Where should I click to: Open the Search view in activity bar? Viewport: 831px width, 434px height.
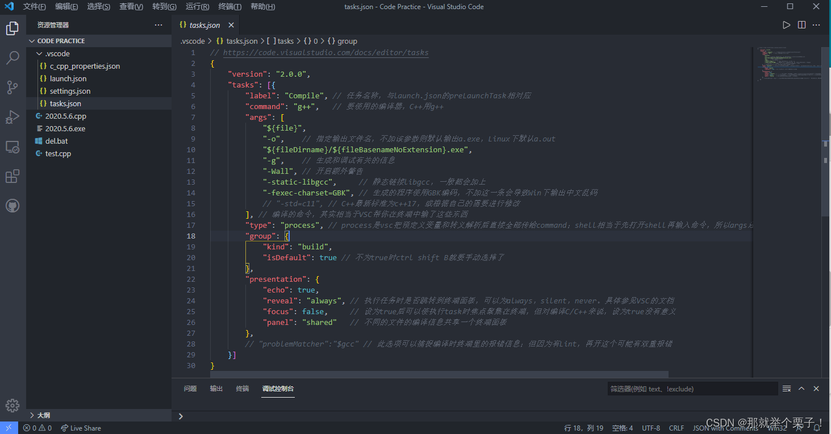12,58
